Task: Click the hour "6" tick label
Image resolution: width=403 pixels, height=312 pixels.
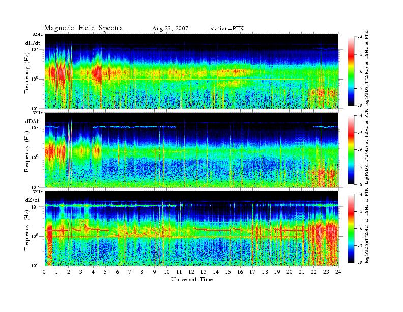Action: coord(118,272)
